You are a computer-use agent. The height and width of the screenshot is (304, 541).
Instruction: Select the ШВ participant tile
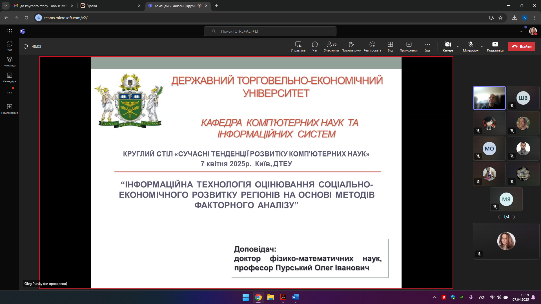523,98
